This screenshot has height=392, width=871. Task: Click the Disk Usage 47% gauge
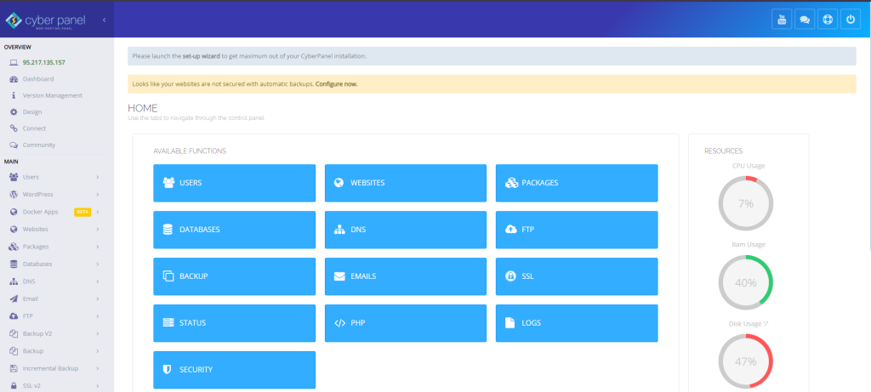click(x=745, y=361)
